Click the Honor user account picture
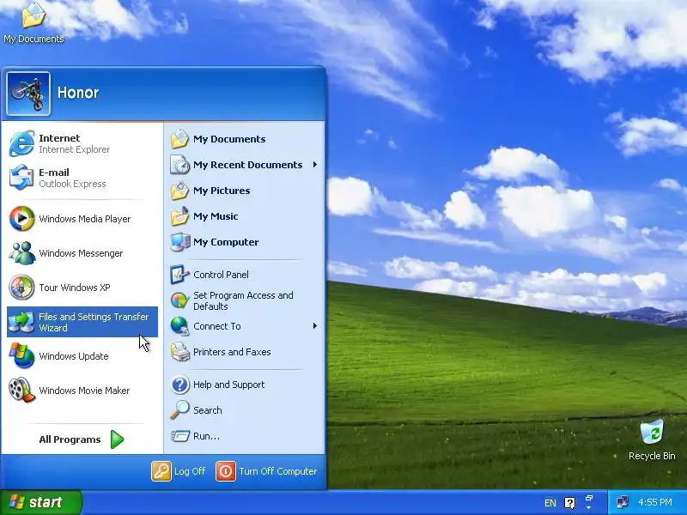 pos(28,94)
